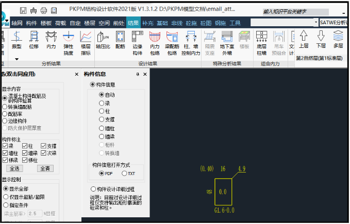Open the 荷载 ribbon tab
The width and height of the screenshot is (350, 224).
[x=61, y=23]
